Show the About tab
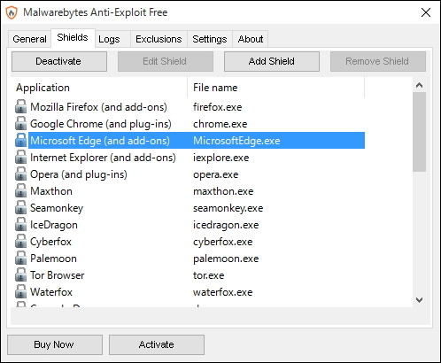Viewport: 441px width, 363px height. click(251, 39)
